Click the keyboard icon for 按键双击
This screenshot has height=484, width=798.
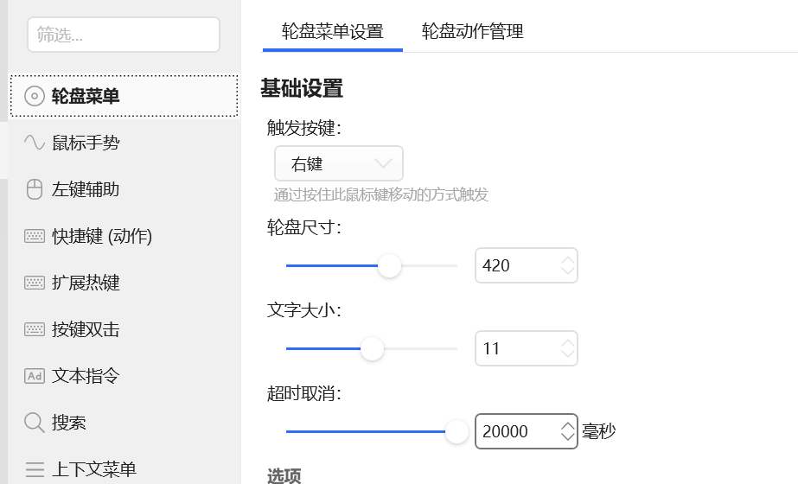[34, 329]
